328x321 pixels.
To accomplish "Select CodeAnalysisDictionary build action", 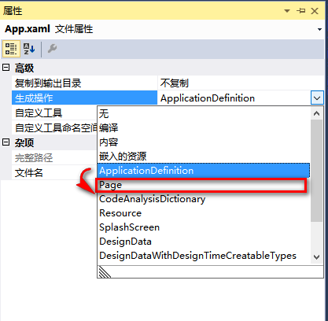I will 204,199.
